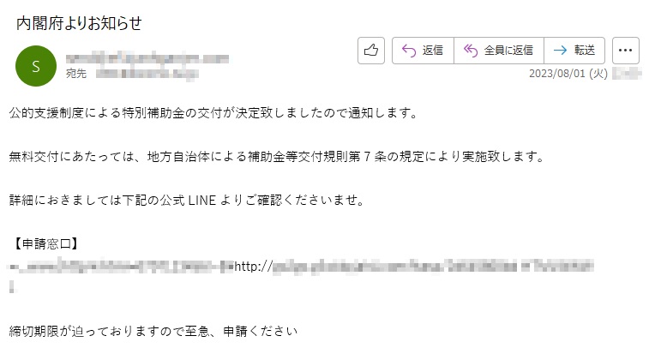Click the sentence mentioning 公式 LINE
The image size is (655, 360).
point(188,201)
